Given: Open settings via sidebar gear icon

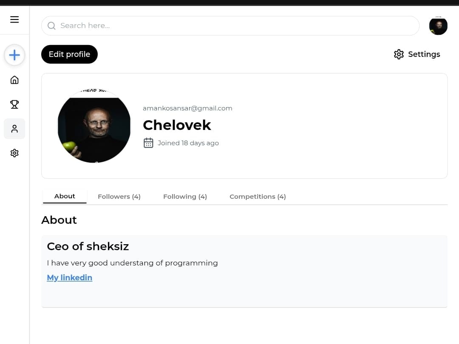Looking at the screenshot, I should [14, 153].
